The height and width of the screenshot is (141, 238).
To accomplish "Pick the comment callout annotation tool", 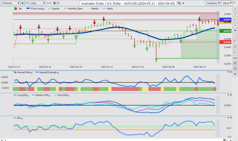I will click(x=235, y=47).
